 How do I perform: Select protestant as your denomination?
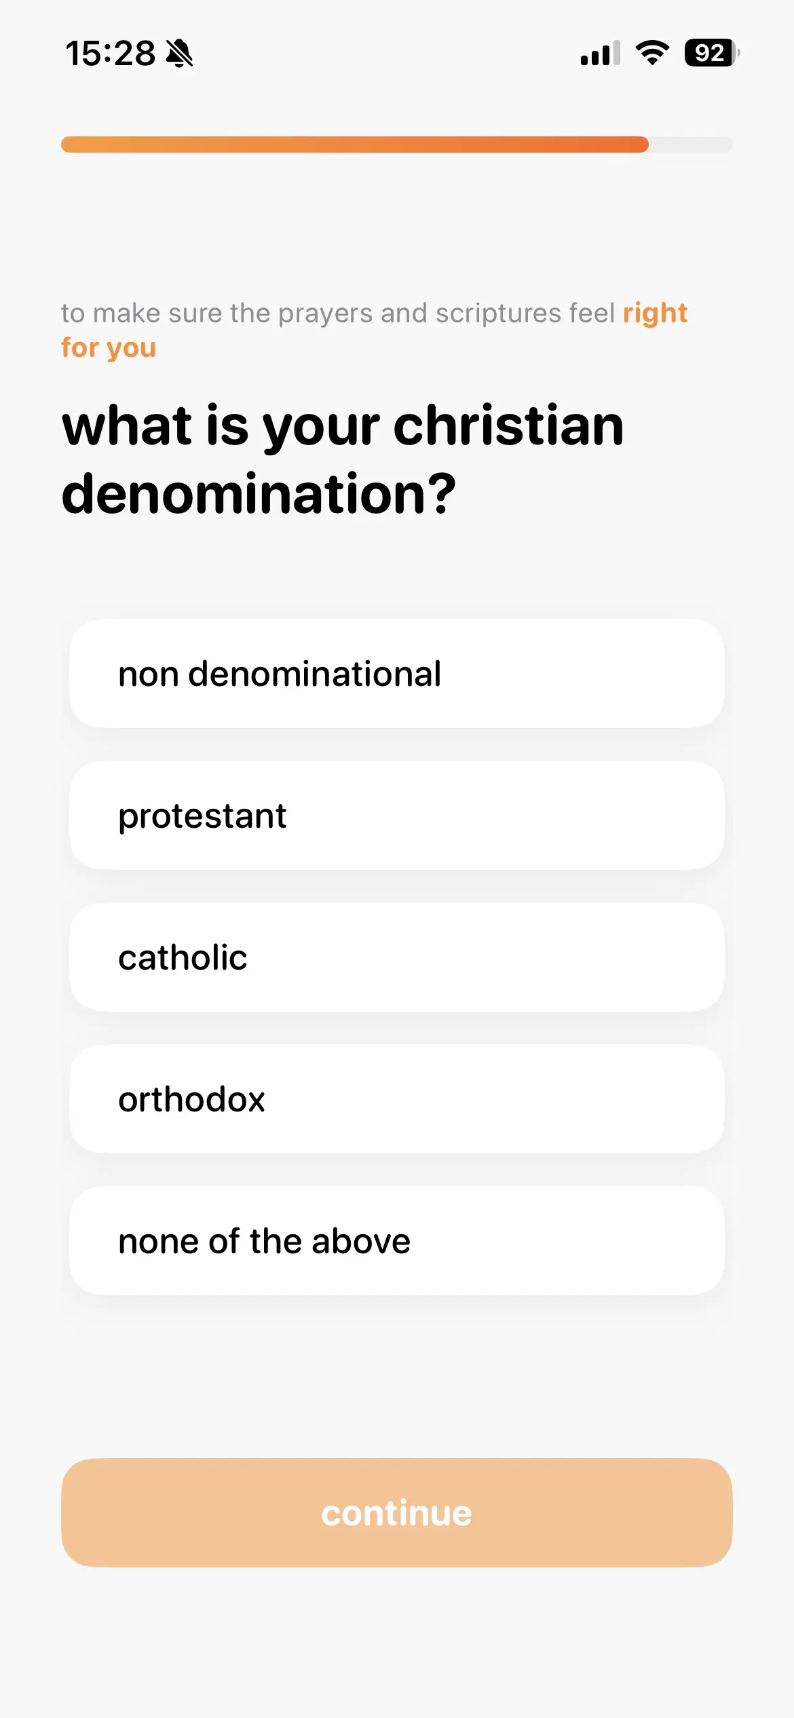397,816
